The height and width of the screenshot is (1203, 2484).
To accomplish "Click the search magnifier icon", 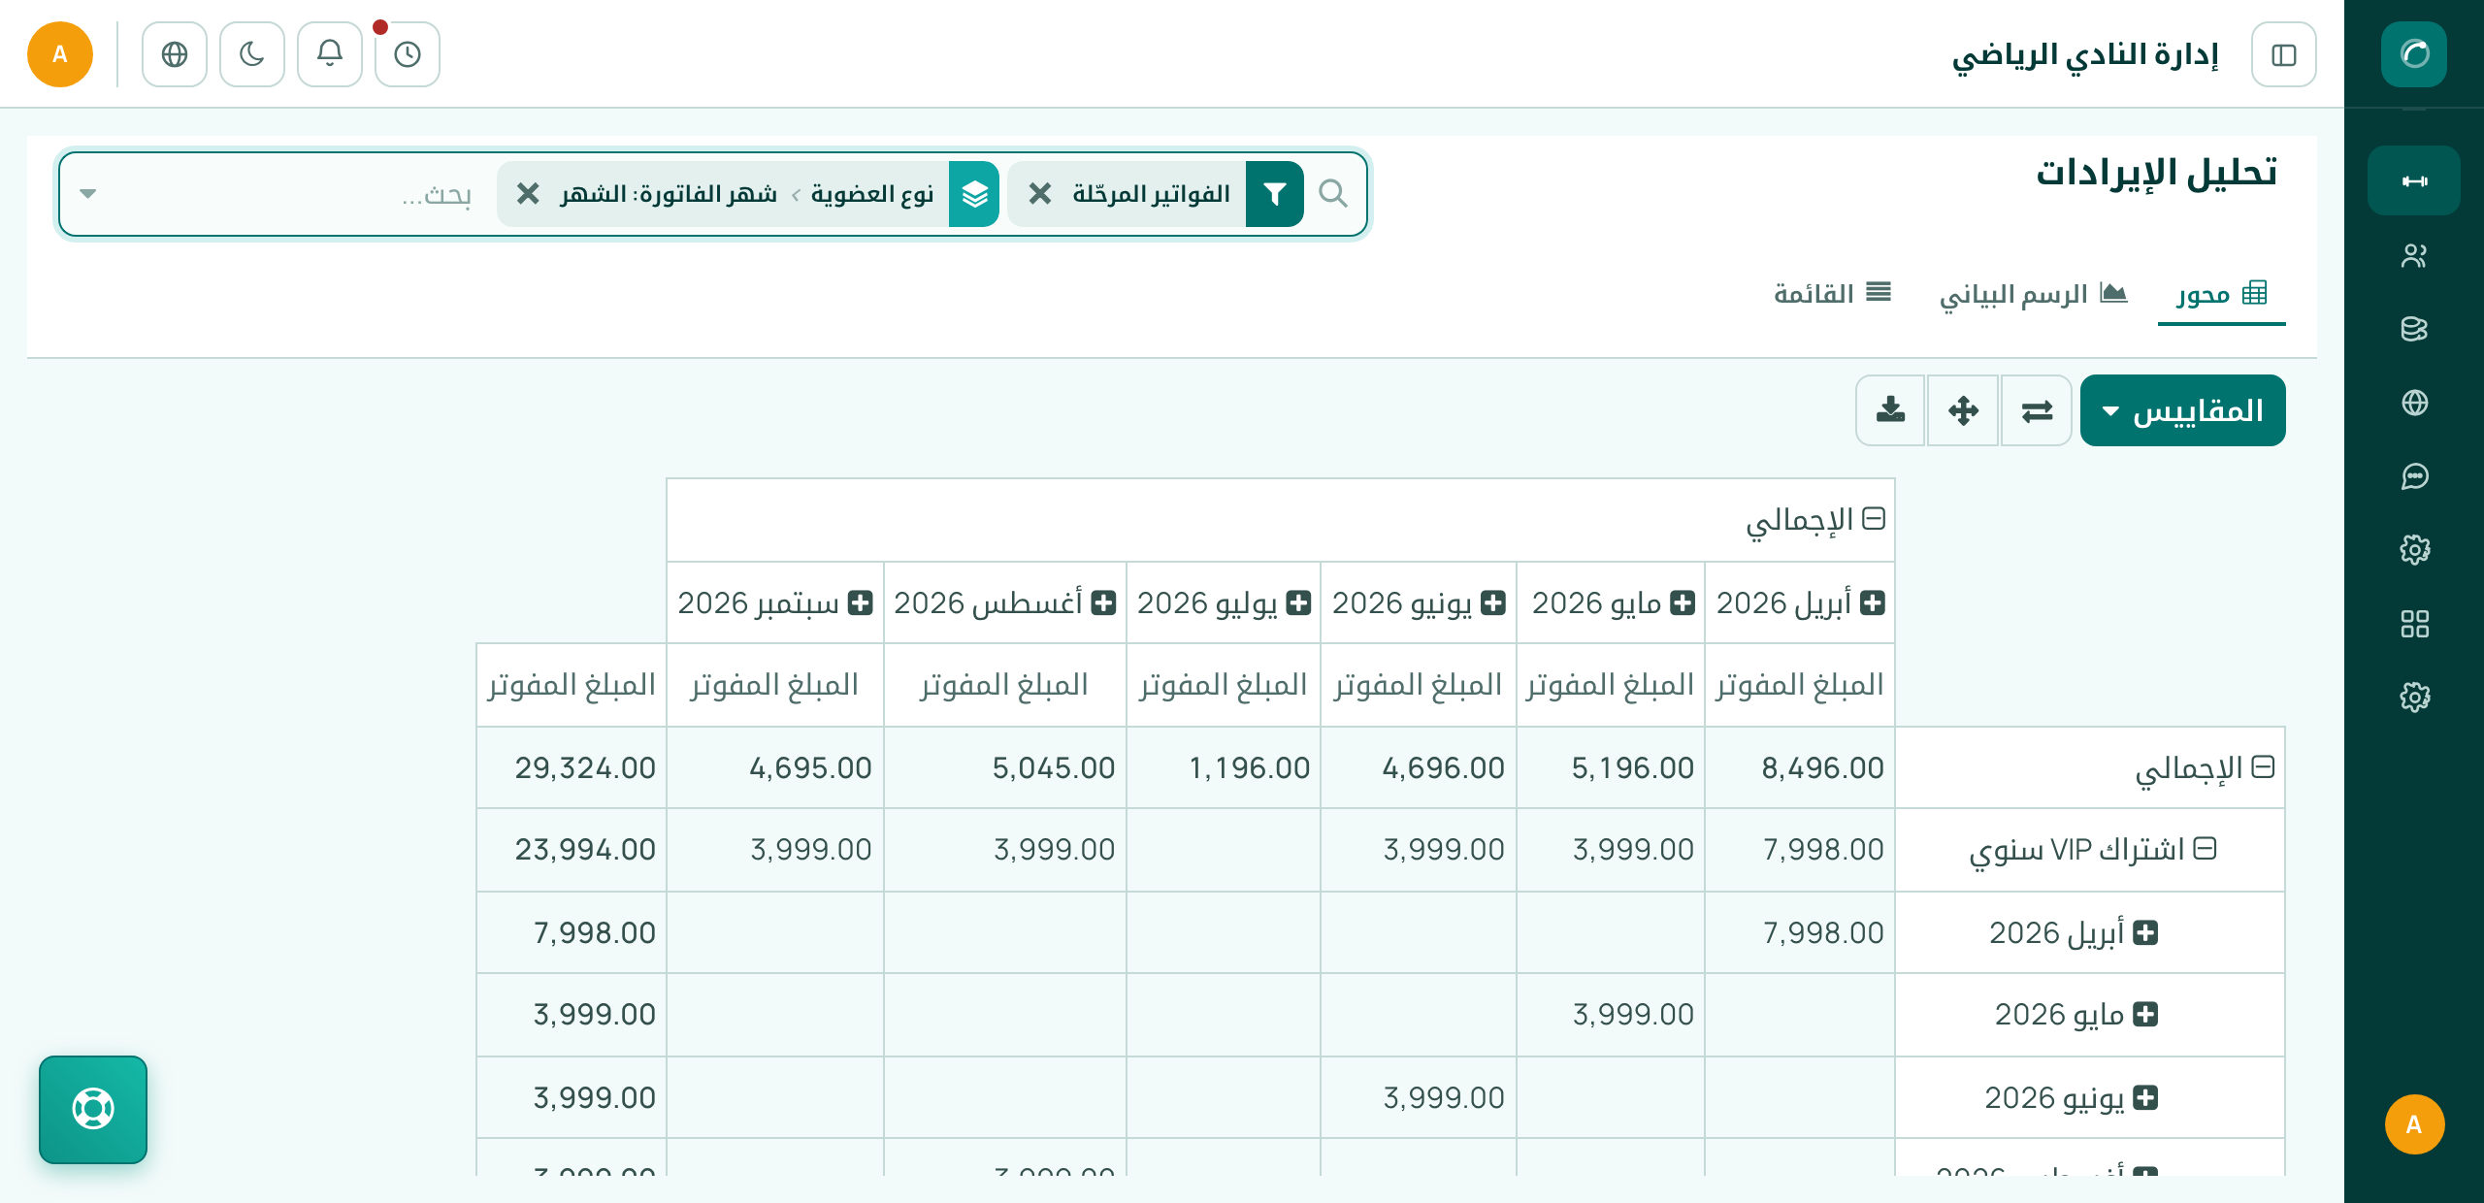I will [x=1333, y=194].
